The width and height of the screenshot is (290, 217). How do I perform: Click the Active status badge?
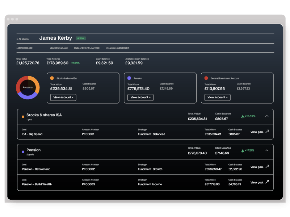pos(81,38)
